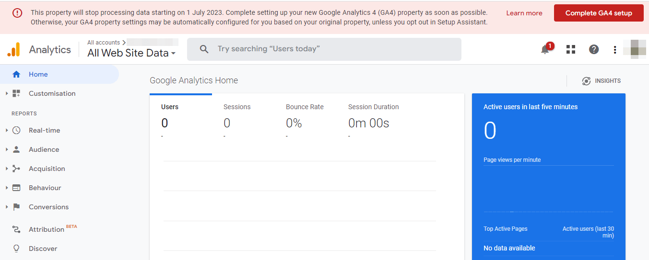Click the Discover lightbulb icon
This screenshot has width=649, height=260.
(16, 249)
